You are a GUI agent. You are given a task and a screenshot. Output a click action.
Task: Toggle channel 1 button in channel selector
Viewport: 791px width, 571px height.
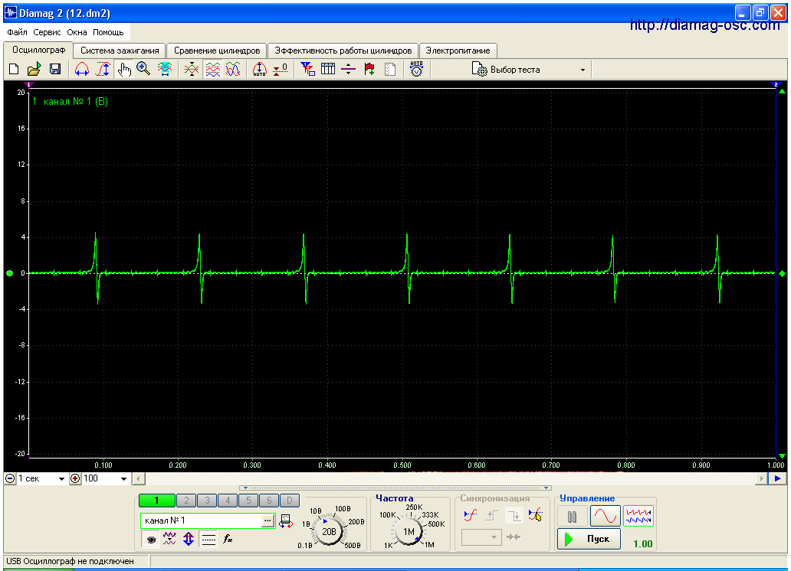157,501
